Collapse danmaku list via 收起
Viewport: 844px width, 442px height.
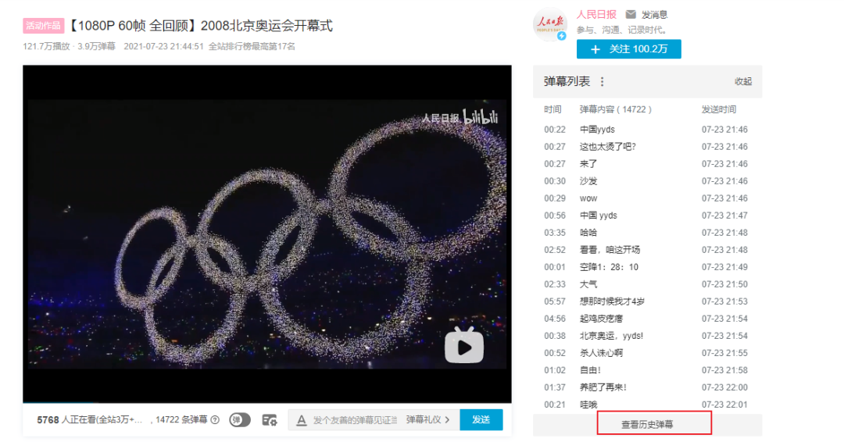(743, 82)
